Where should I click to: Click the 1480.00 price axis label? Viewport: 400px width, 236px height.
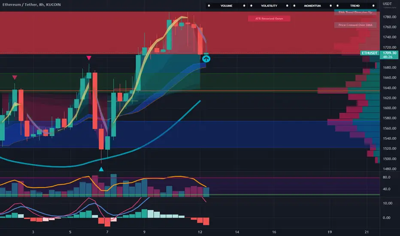[x=390, y=169]
